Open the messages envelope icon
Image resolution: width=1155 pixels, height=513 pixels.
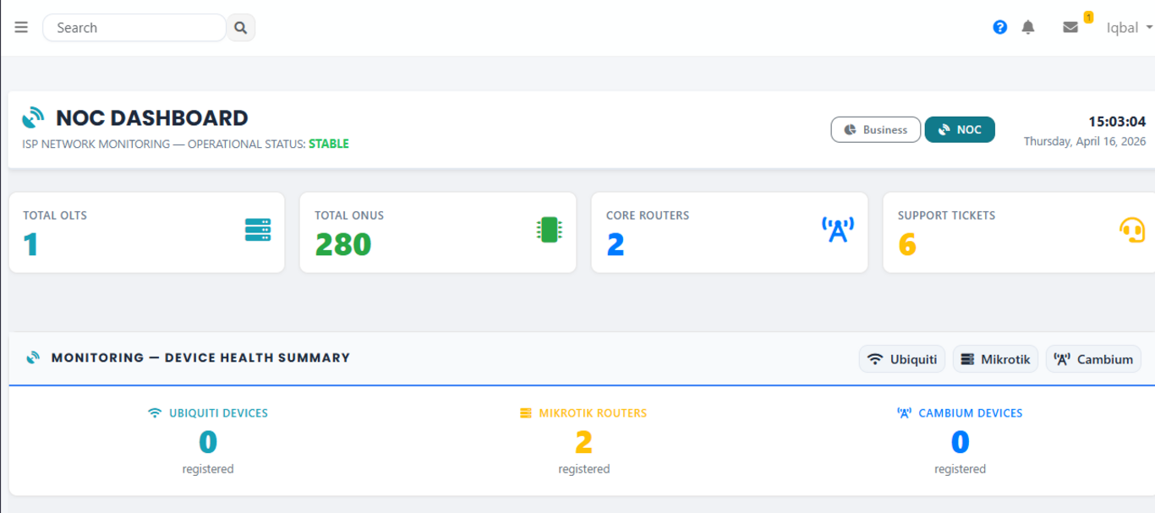pos(1069,28)
